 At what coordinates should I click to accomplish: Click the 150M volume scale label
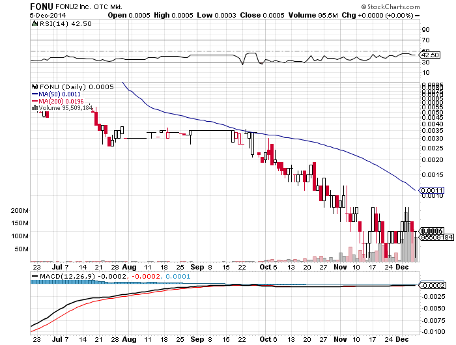(x=20, y=223)
